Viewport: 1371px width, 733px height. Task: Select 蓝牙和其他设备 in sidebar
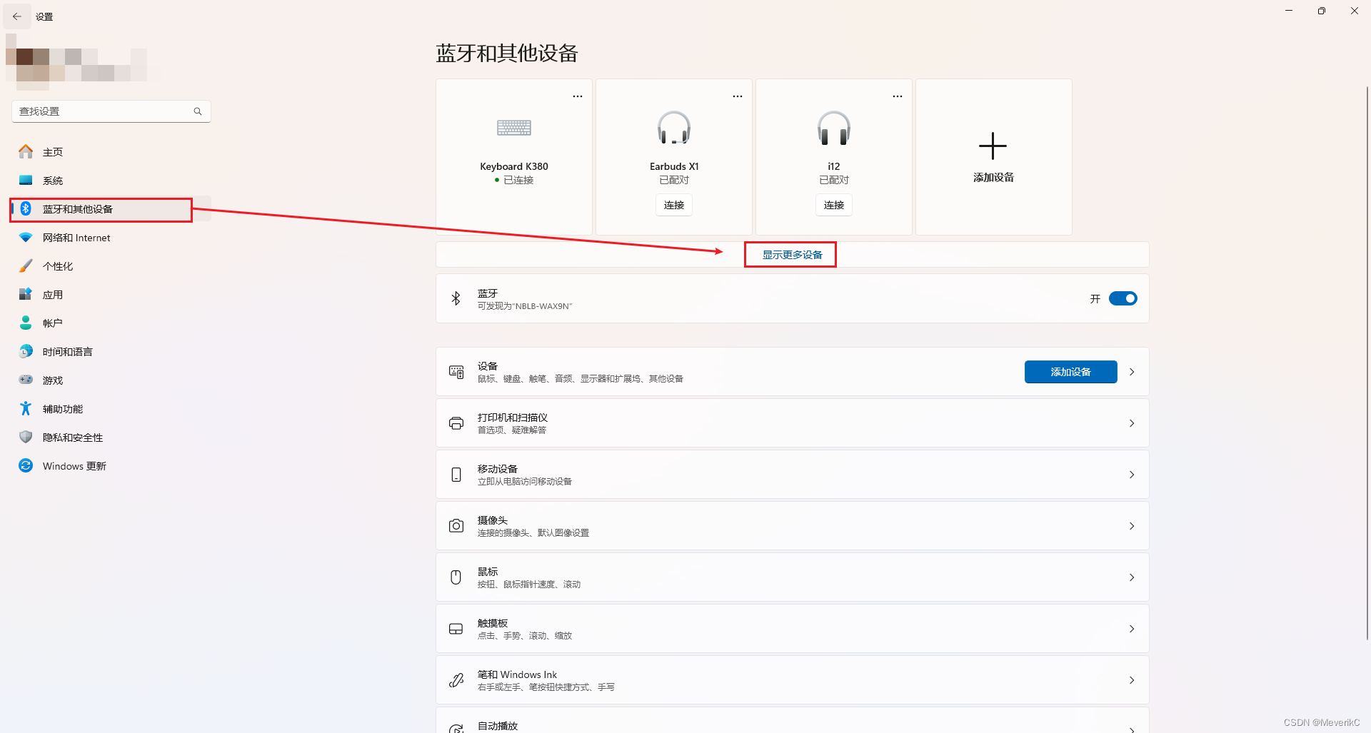tap(111, 209)
